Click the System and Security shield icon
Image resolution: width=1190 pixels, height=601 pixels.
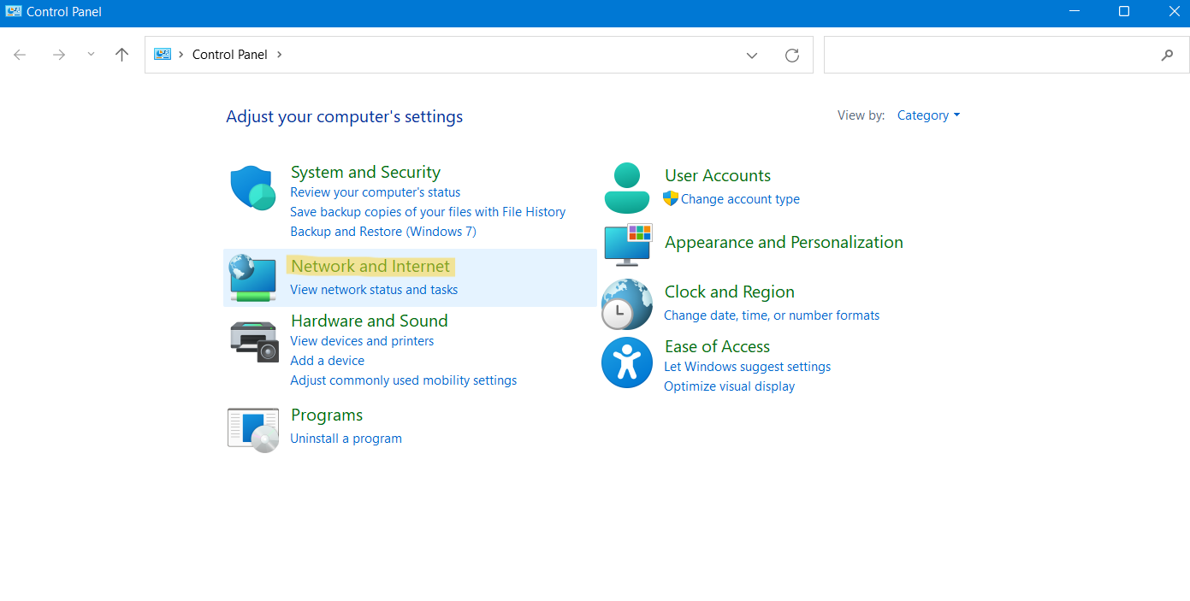click(252, 188)
